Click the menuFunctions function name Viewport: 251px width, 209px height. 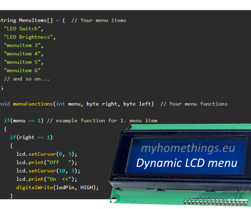point(33,104)
